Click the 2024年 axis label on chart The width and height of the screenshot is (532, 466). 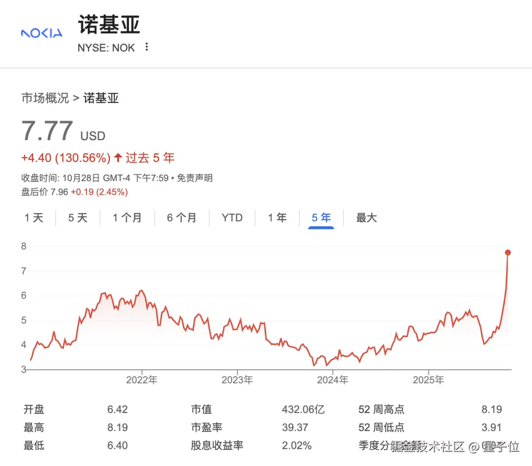pyautogui.click(x=332, y=380)
